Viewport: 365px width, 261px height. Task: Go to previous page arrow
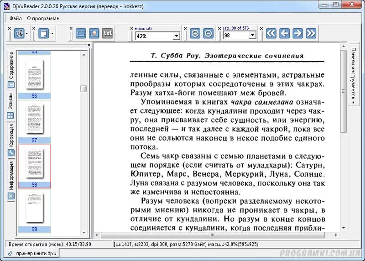(284, 33)
